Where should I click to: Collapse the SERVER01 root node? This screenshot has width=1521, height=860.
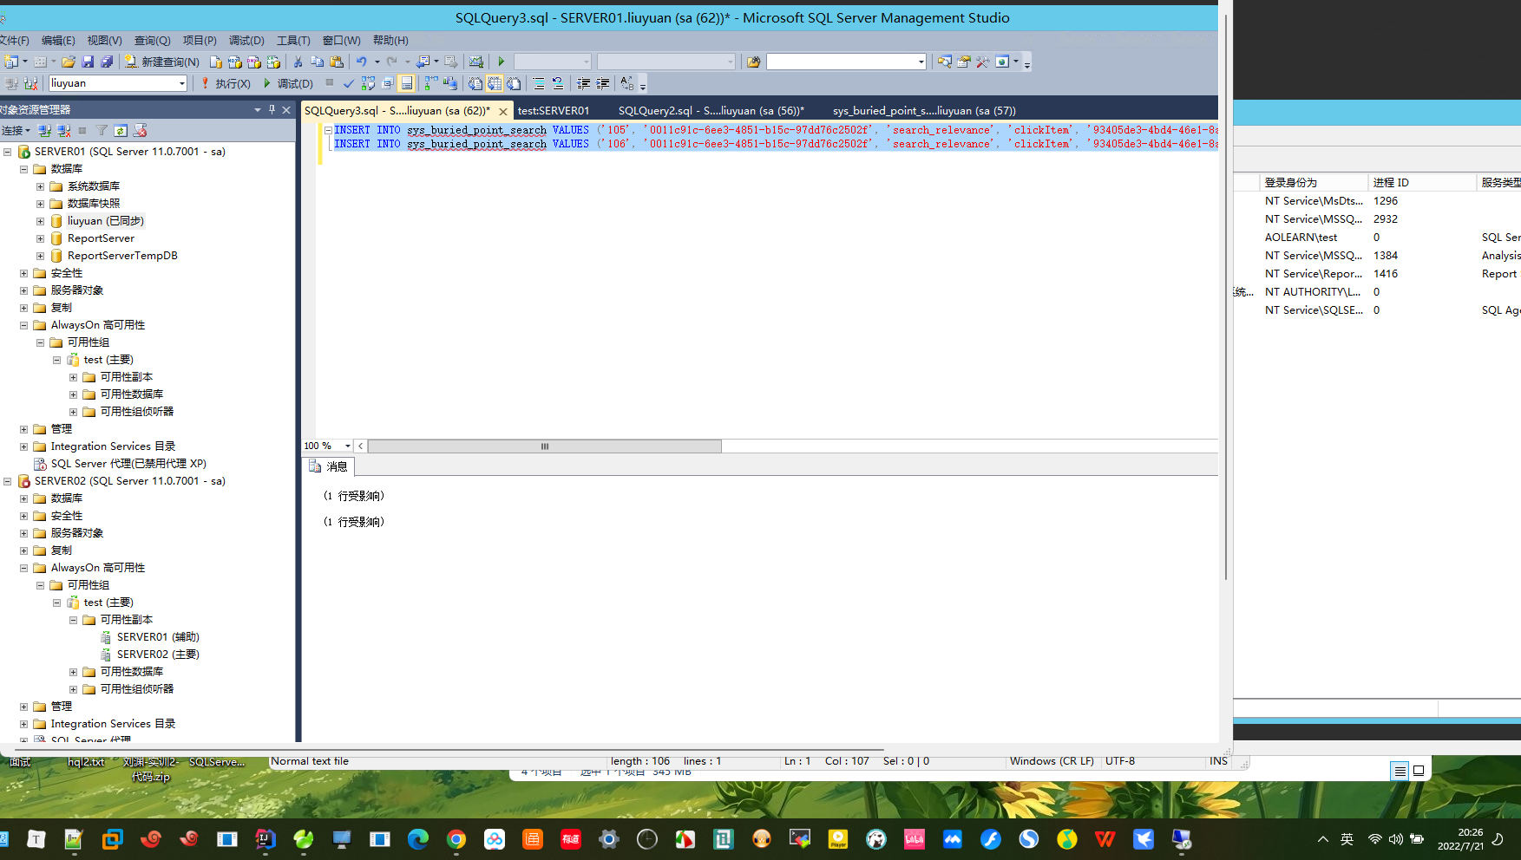pyautogui.click(x=7, y=152)
